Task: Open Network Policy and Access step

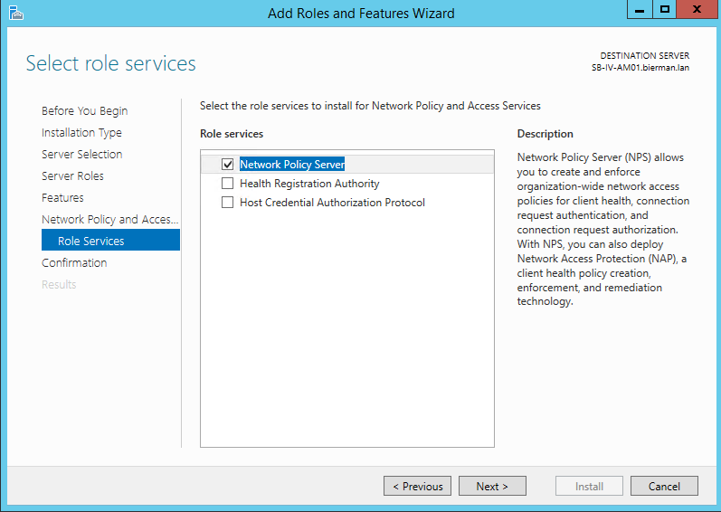Action: pyautogui.click(x=109, y=219)
